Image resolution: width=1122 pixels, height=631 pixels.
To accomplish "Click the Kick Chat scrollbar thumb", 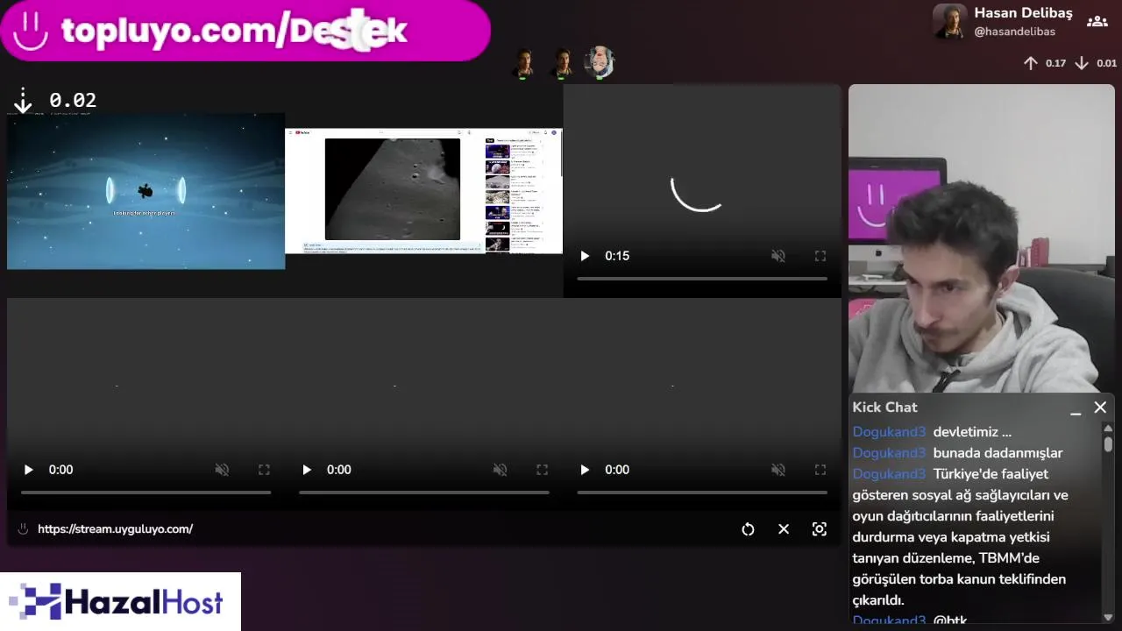I will click(x=1108, y=444).
